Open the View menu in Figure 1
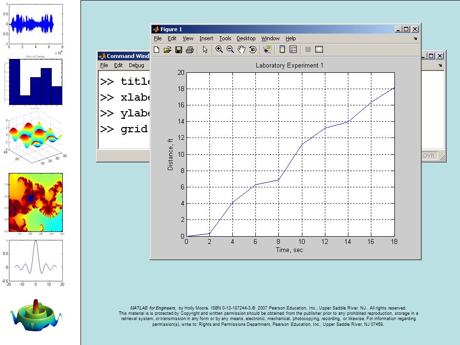The height and width of the screenshot is (345, 460). click(188, 38)
